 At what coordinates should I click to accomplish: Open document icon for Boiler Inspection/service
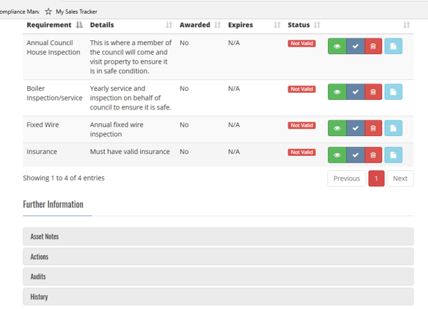(x=393, y=92)
